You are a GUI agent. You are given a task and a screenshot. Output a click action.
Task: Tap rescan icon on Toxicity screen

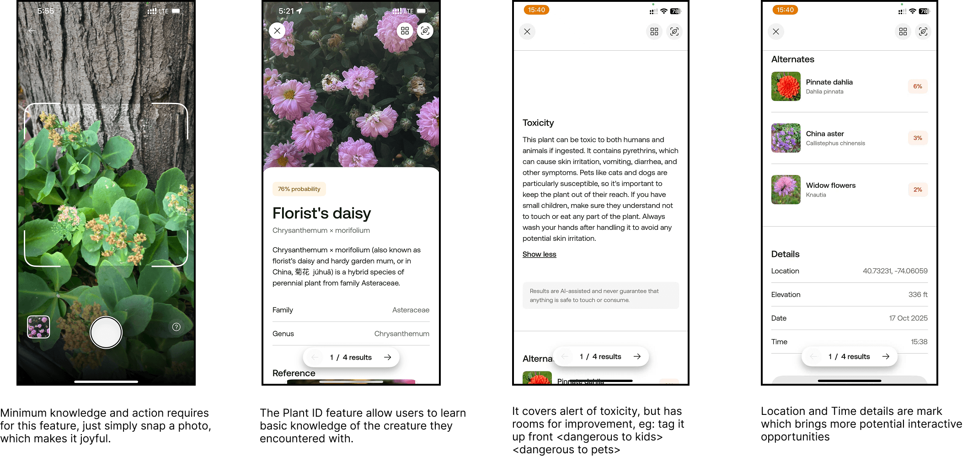tap(674, 32)
